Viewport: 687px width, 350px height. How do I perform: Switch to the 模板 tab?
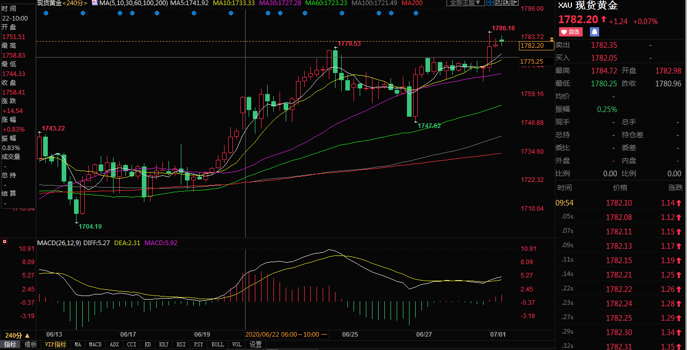point(31,344)
